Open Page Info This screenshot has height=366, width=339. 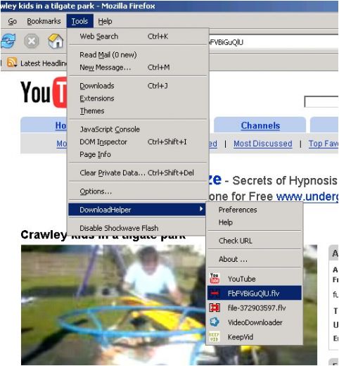[138, 154]
